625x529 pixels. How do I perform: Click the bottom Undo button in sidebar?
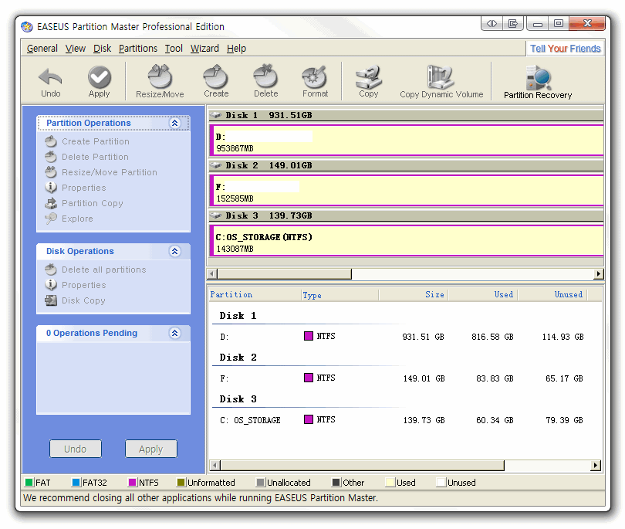(76, 449)
